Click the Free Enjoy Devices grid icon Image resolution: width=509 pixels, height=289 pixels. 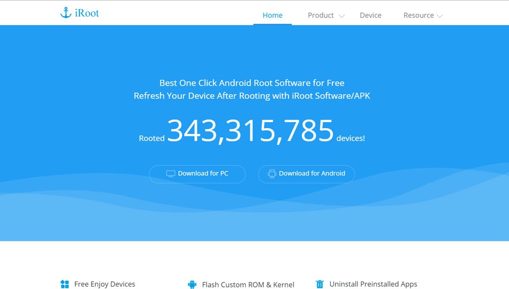(x=65, y=284)
